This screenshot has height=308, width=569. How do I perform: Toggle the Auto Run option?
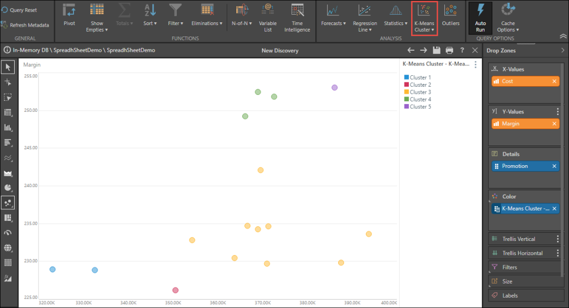pos(480,16)
